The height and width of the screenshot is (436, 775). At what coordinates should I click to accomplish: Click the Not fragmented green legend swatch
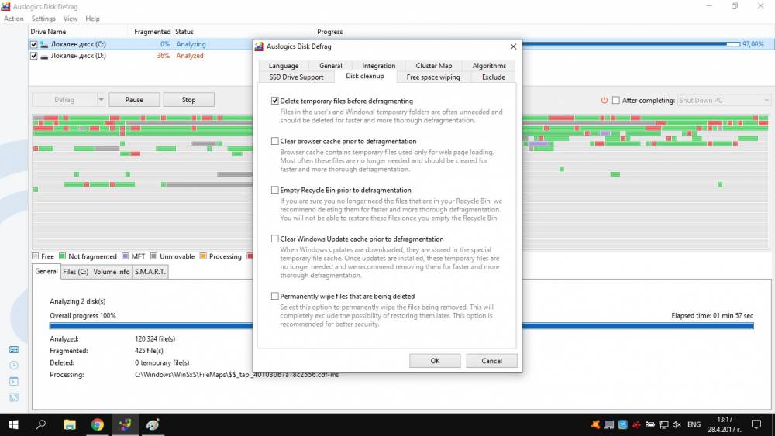click(62, 256)
